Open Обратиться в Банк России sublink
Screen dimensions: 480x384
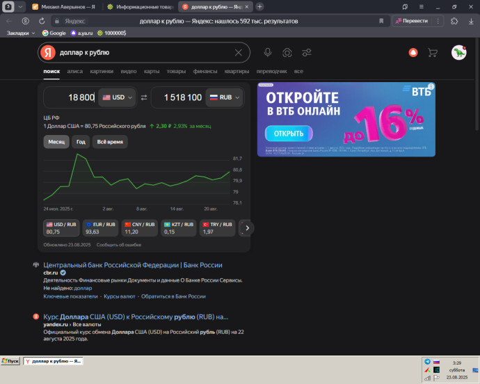(x=173, y=296)
